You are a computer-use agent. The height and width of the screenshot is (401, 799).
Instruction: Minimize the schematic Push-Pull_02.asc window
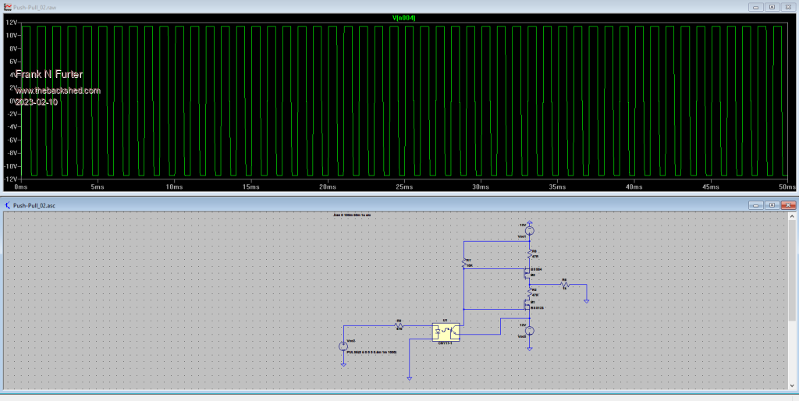(x=755, y=205)
